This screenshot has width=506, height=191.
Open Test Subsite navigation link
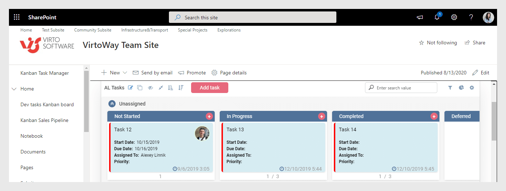(53, 30)
